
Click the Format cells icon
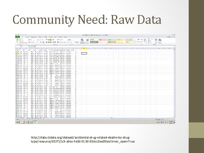(x=145, y=40)
